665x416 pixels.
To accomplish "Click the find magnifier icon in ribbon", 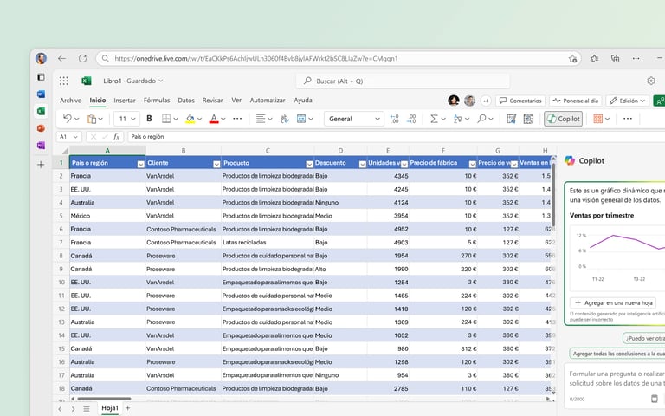I will pyautogui.click(x=481, y=119).
